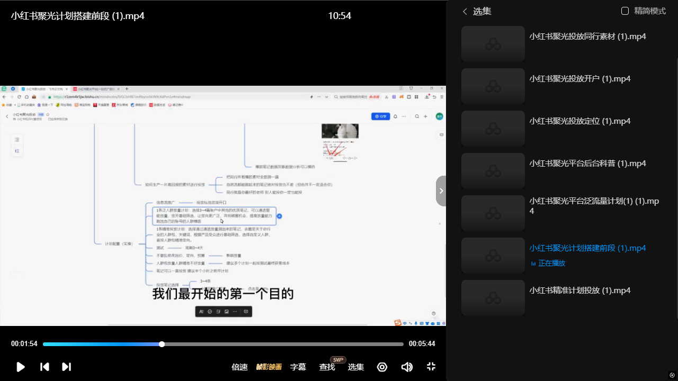Click the video progress bar handle

click(x=162, y=344)
